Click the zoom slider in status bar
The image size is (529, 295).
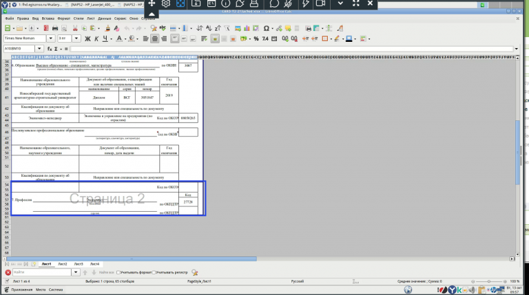click(x=489, y=281)
